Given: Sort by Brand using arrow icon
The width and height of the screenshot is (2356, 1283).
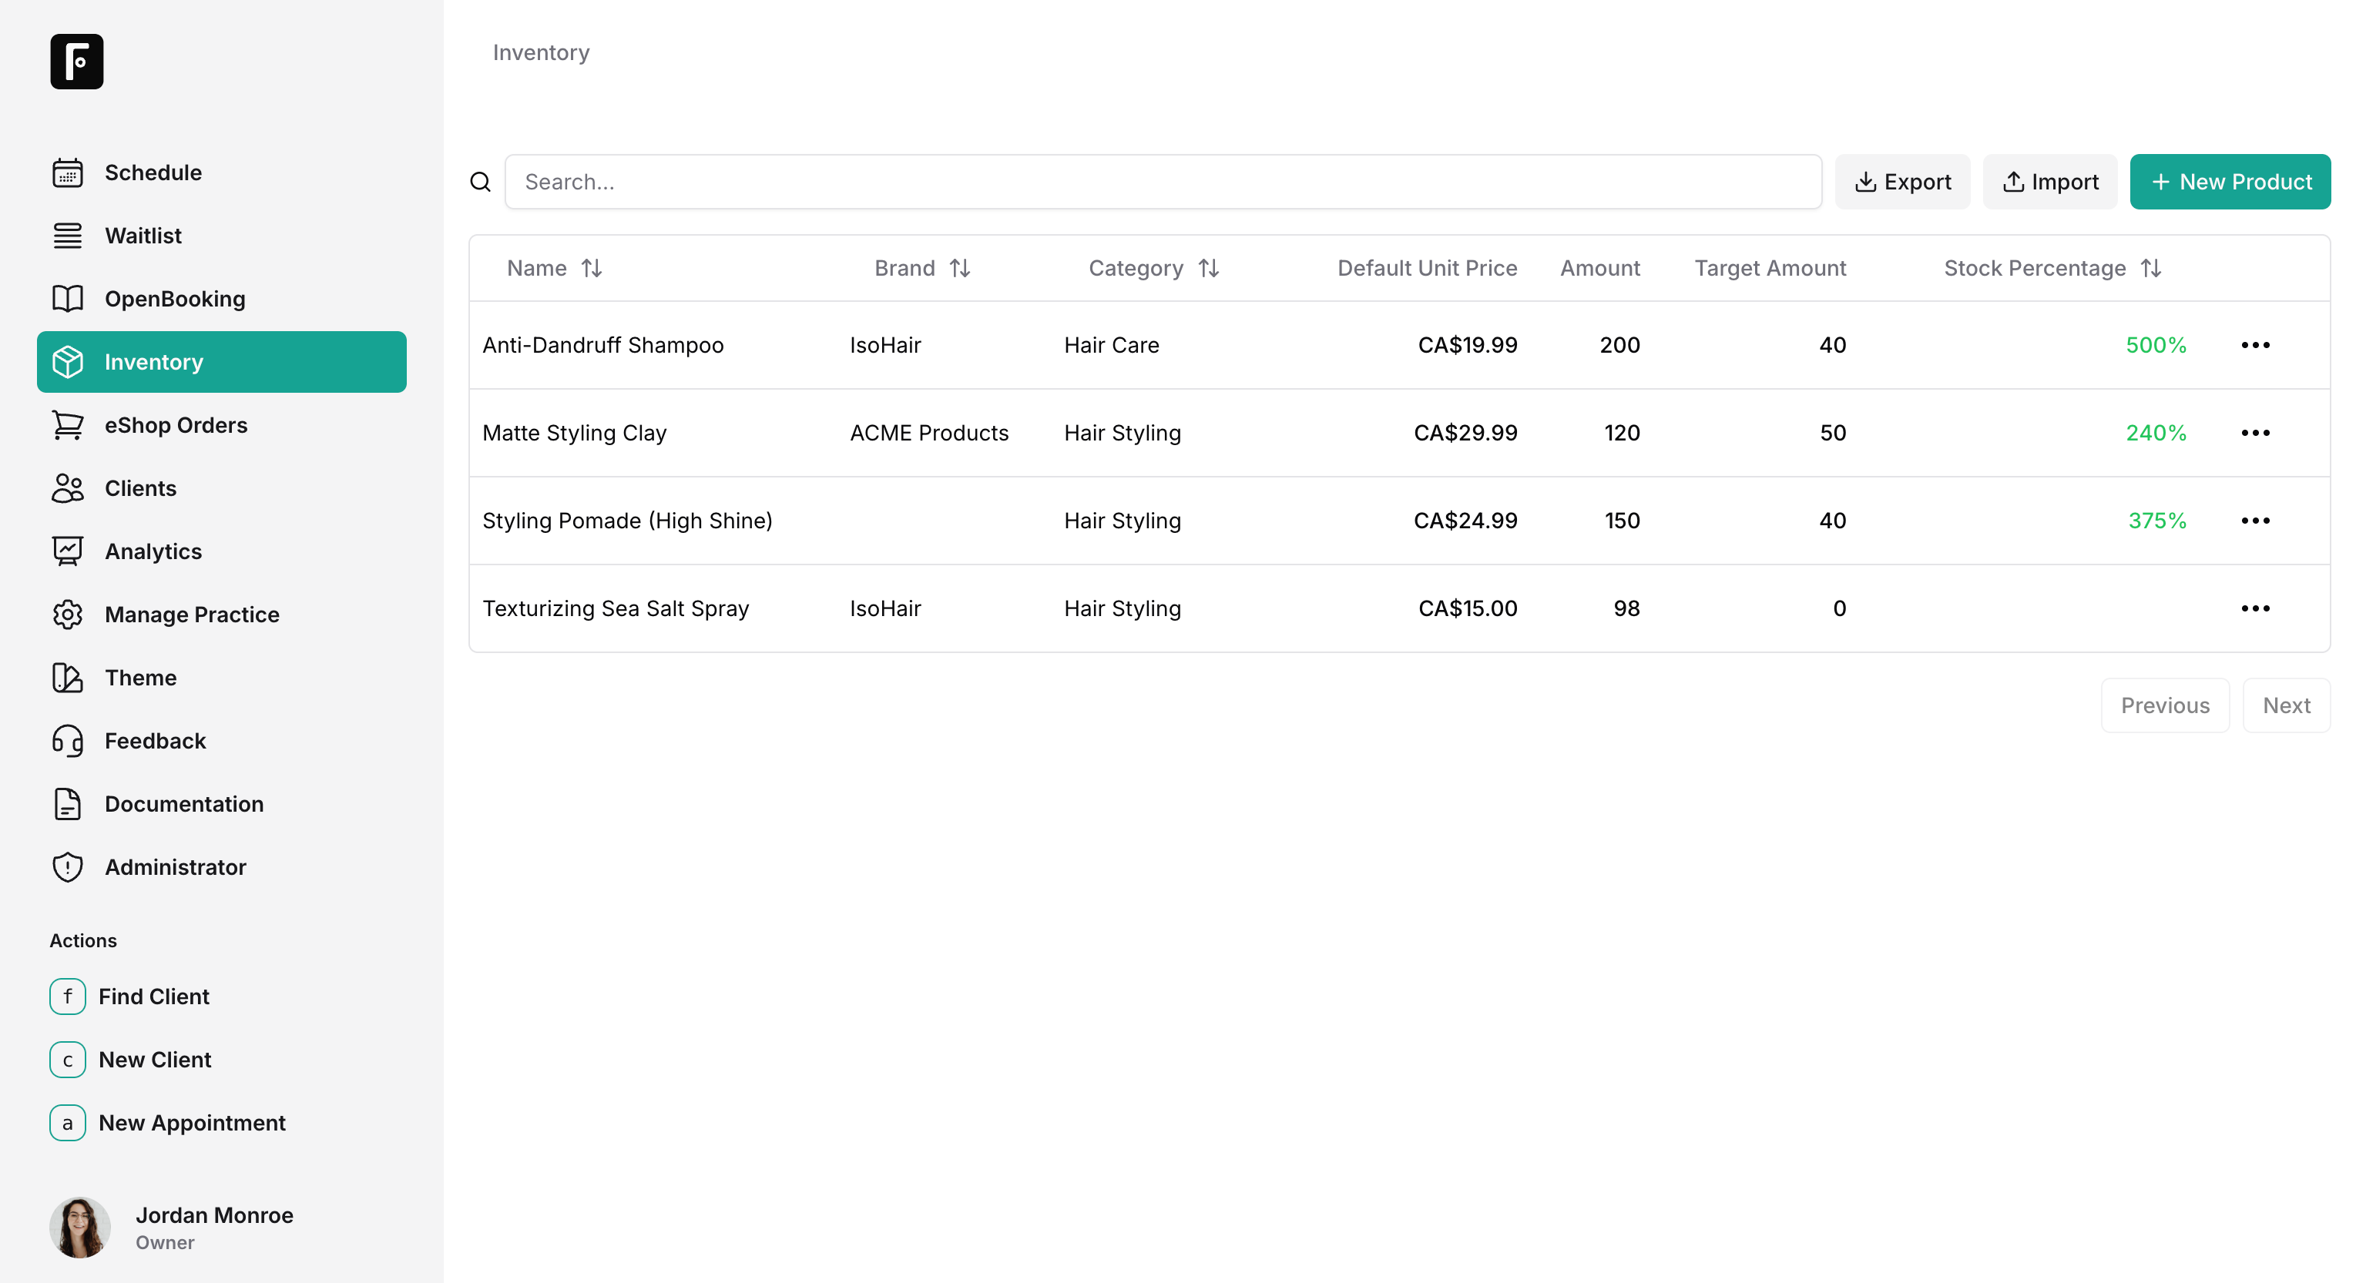Looking at the screenshot, I should 959,268.
